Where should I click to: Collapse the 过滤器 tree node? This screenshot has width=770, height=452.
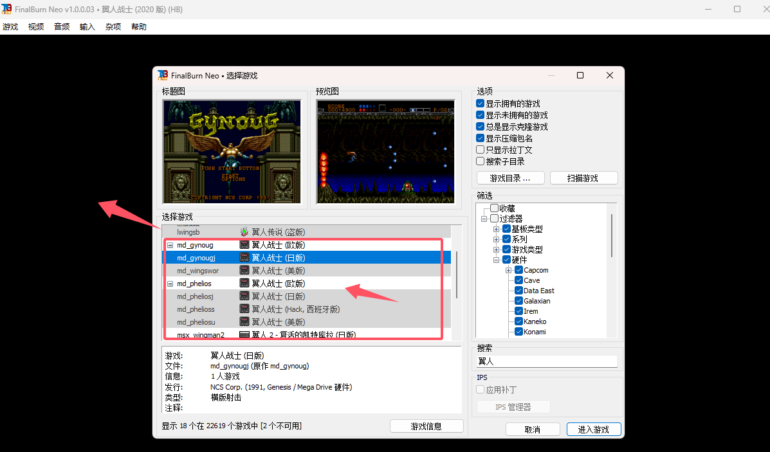click(484, 219)
